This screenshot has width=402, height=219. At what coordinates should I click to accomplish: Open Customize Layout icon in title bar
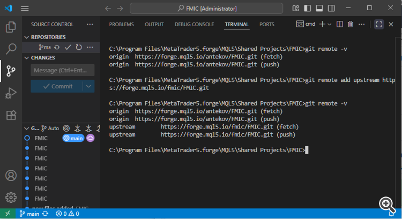pos(295,9)
